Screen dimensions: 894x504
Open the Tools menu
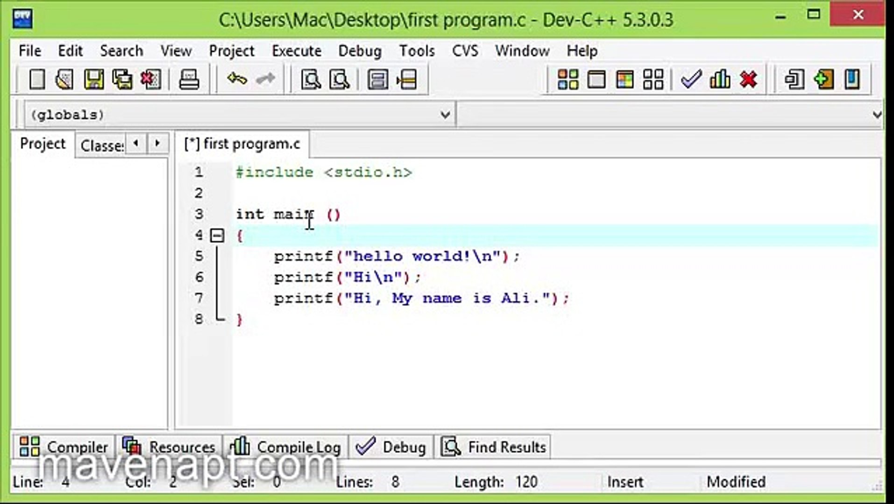click(417, 50)
